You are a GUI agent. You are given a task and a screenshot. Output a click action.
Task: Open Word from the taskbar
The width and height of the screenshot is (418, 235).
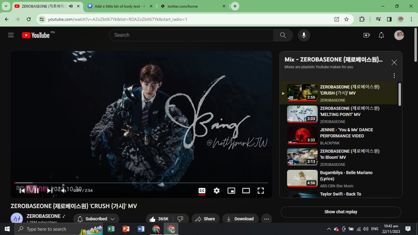pos(141,229)
